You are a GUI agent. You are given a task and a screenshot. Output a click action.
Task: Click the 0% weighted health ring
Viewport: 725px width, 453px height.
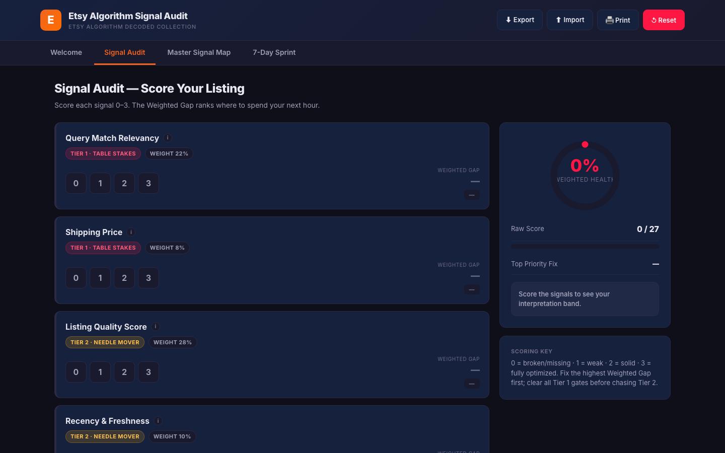585,176
